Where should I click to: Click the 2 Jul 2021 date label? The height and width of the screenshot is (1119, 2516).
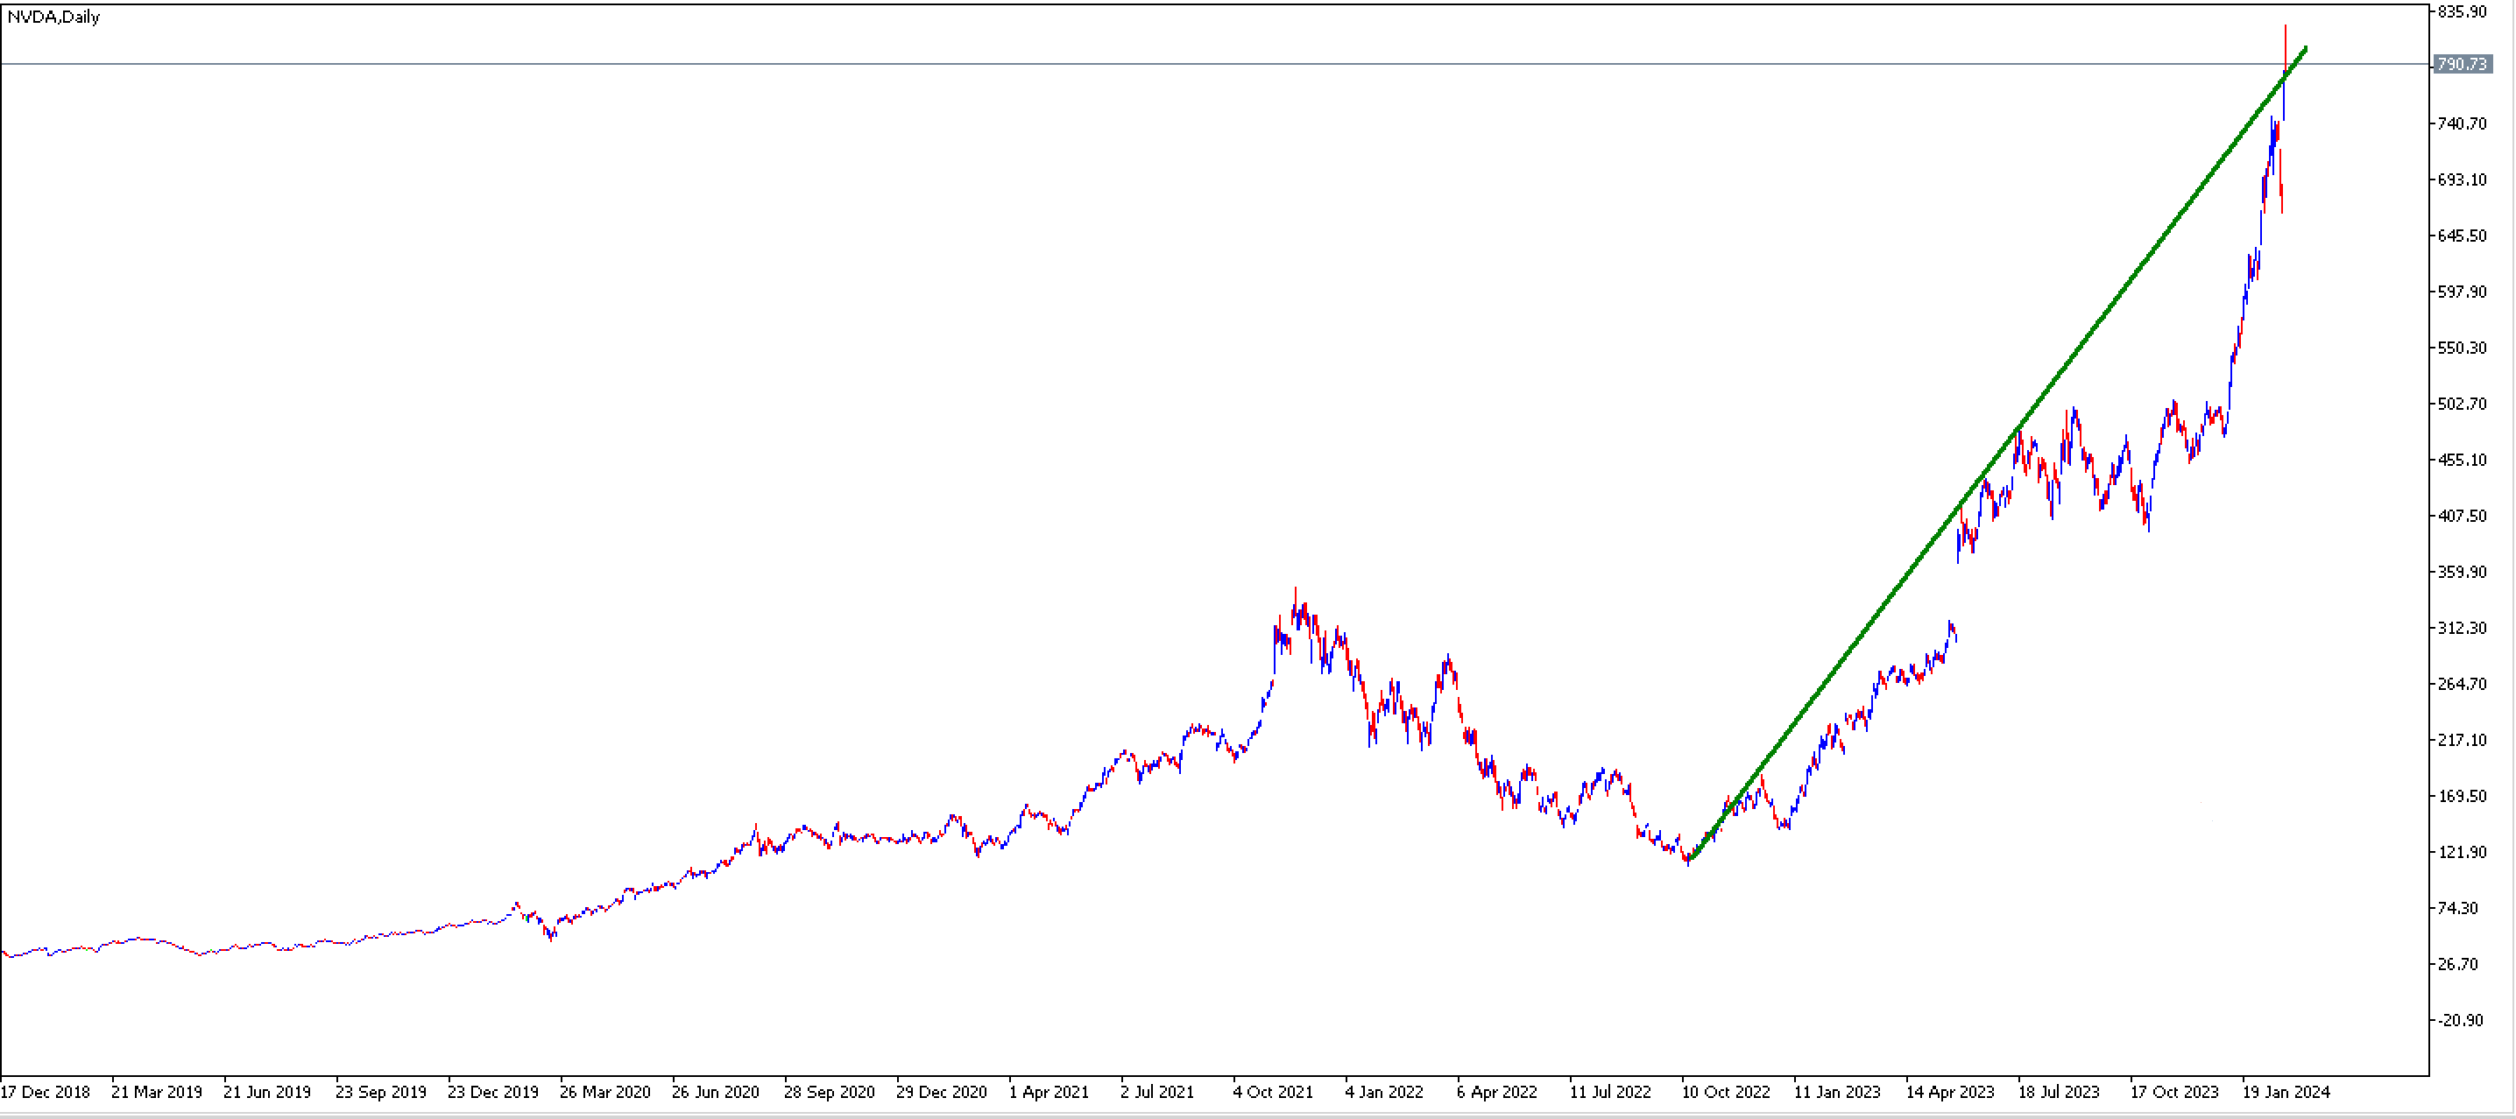1156,1092
